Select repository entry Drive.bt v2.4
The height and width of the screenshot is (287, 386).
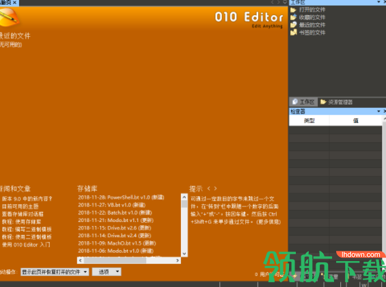[115, 236]
